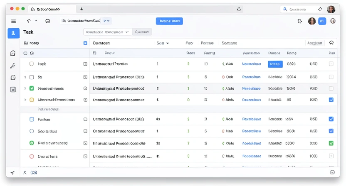
Task: Click the color user avatar beside the sync icon
Action: pos(312,21)
